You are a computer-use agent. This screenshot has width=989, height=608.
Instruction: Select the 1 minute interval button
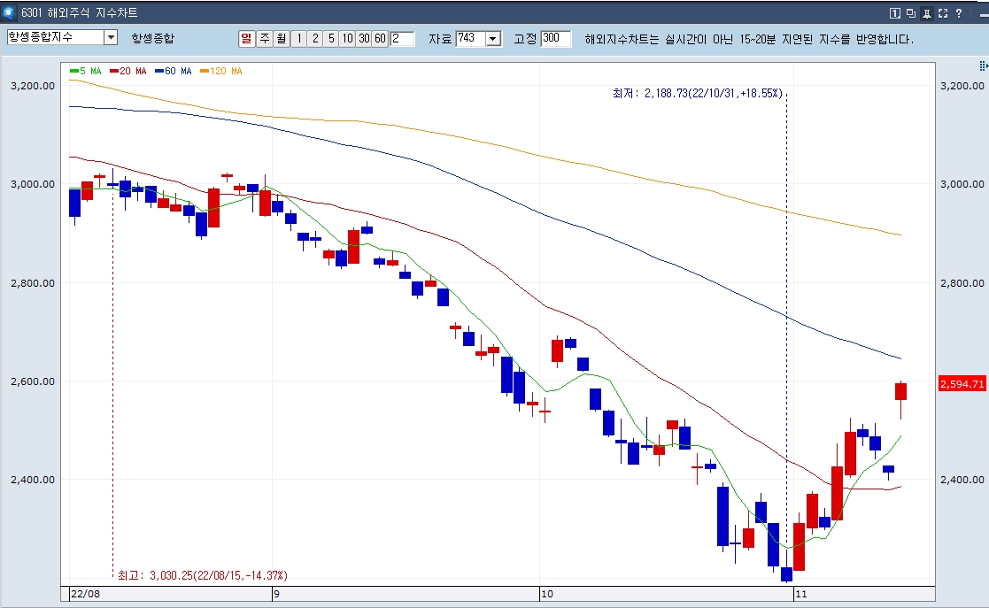[x=299, y=38]
